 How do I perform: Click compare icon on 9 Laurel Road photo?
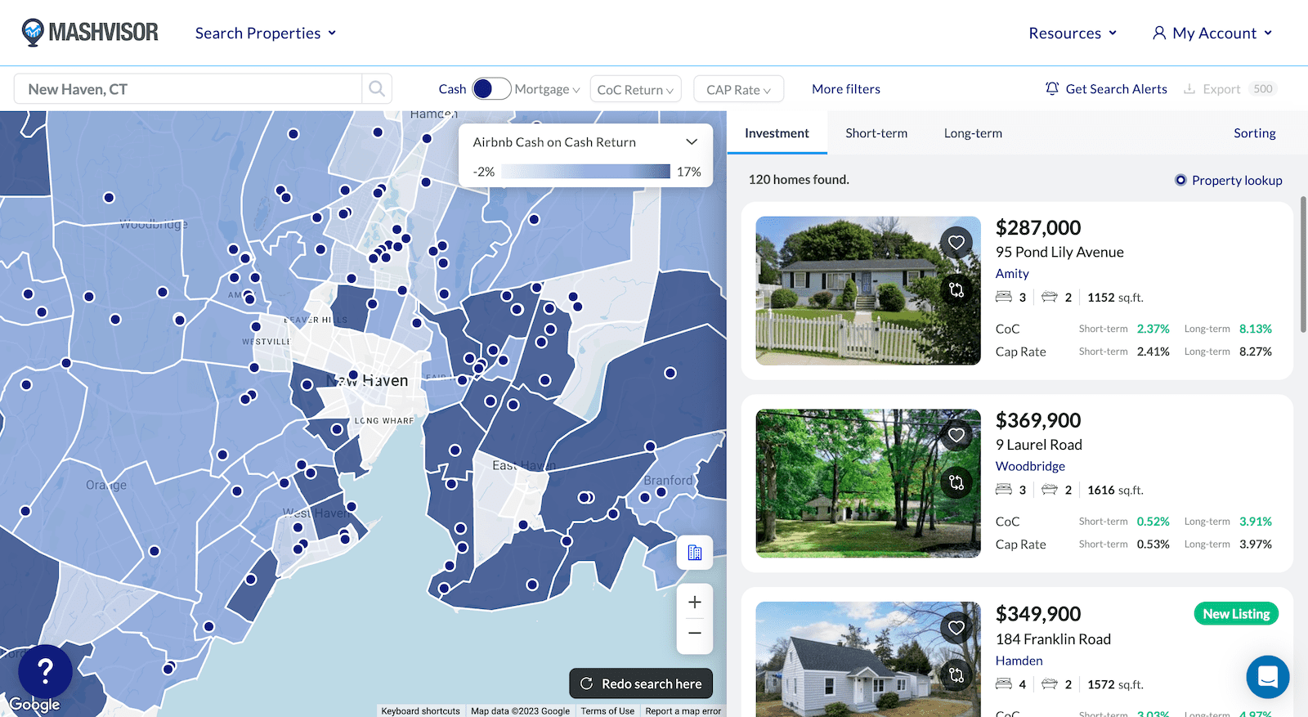[956, 482]
